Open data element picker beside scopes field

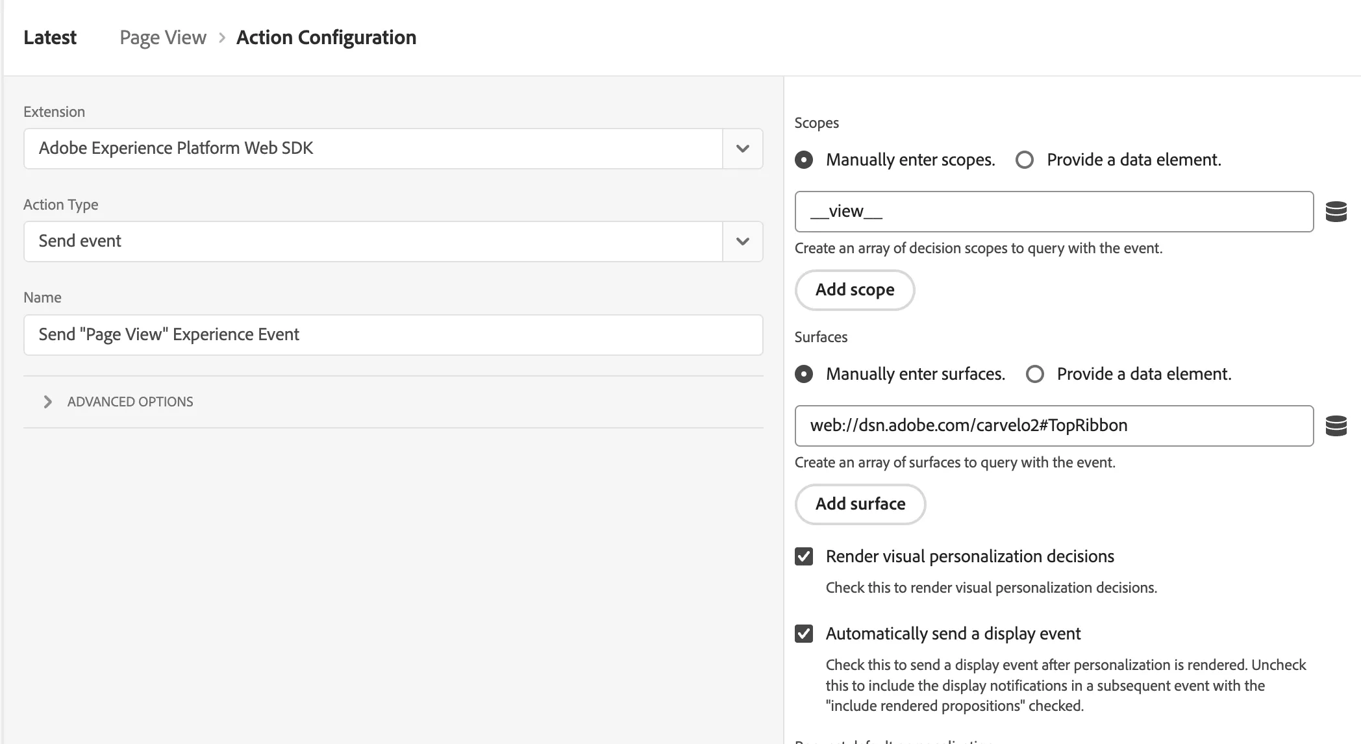pos(1336,212)
